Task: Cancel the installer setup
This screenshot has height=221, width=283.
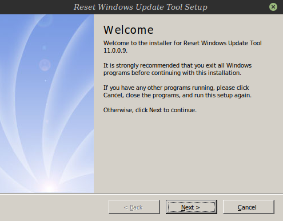Action: [249, 207]
